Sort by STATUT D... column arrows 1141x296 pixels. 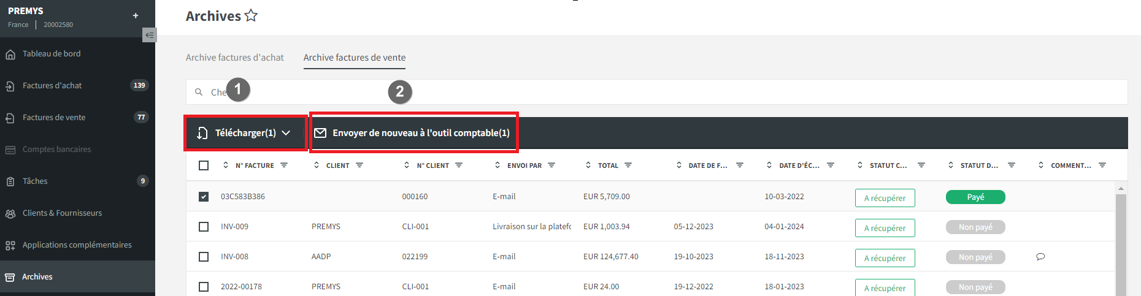tap(951, 165)
